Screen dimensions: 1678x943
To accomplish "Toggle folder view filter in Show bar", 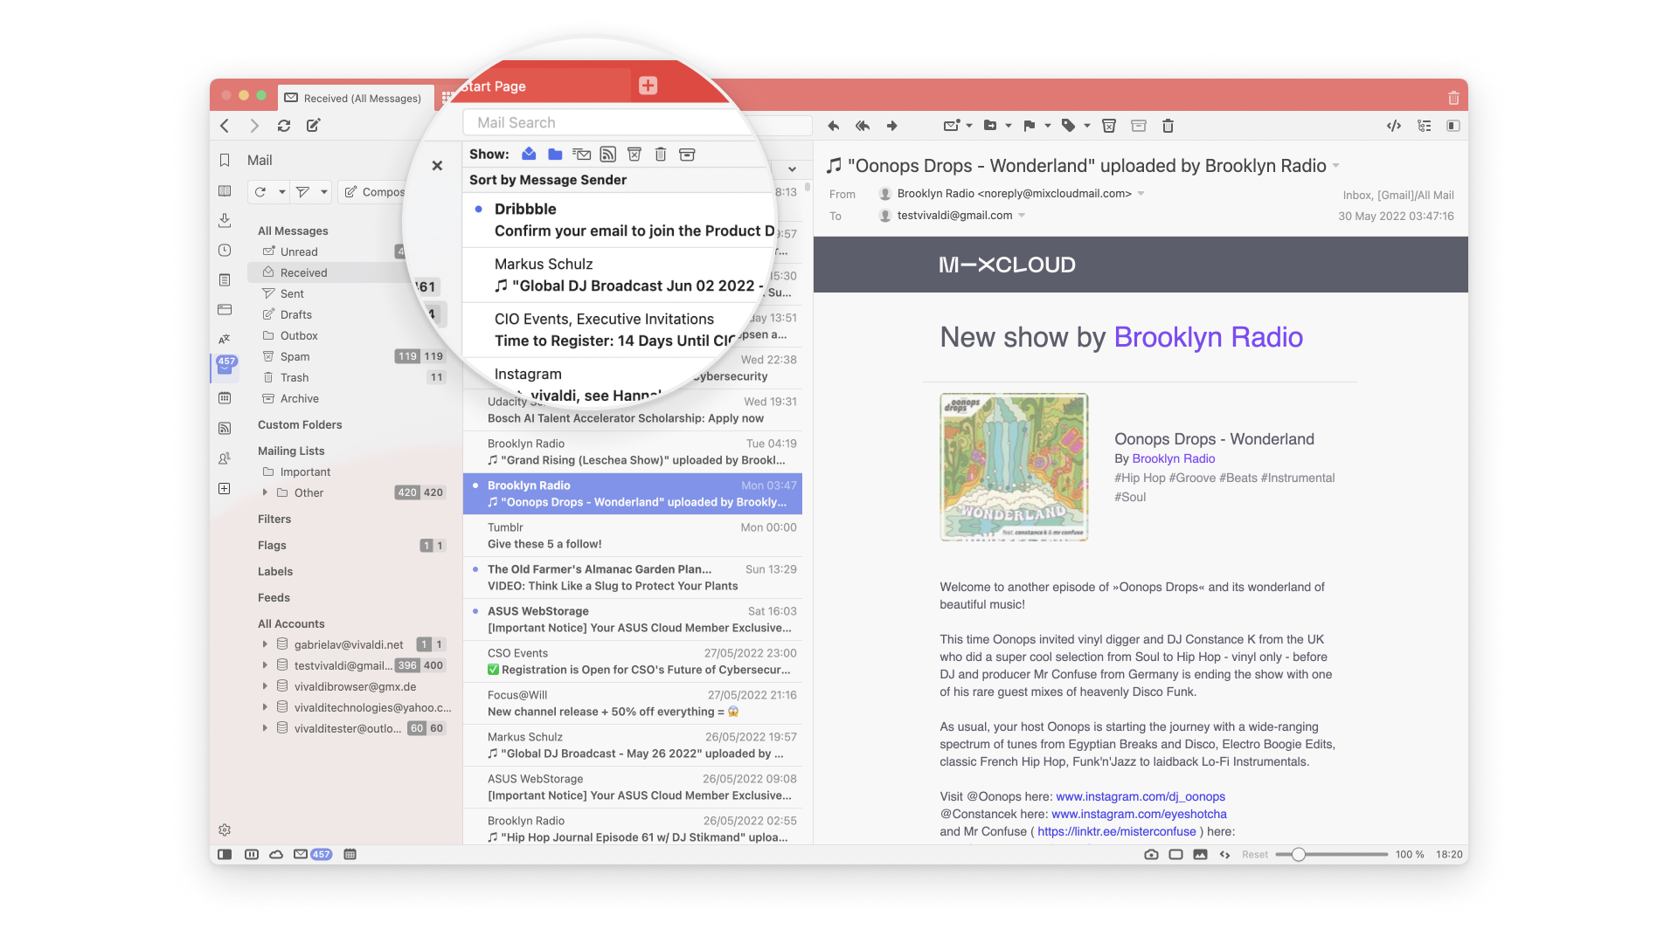I will [x=554, y=153].
